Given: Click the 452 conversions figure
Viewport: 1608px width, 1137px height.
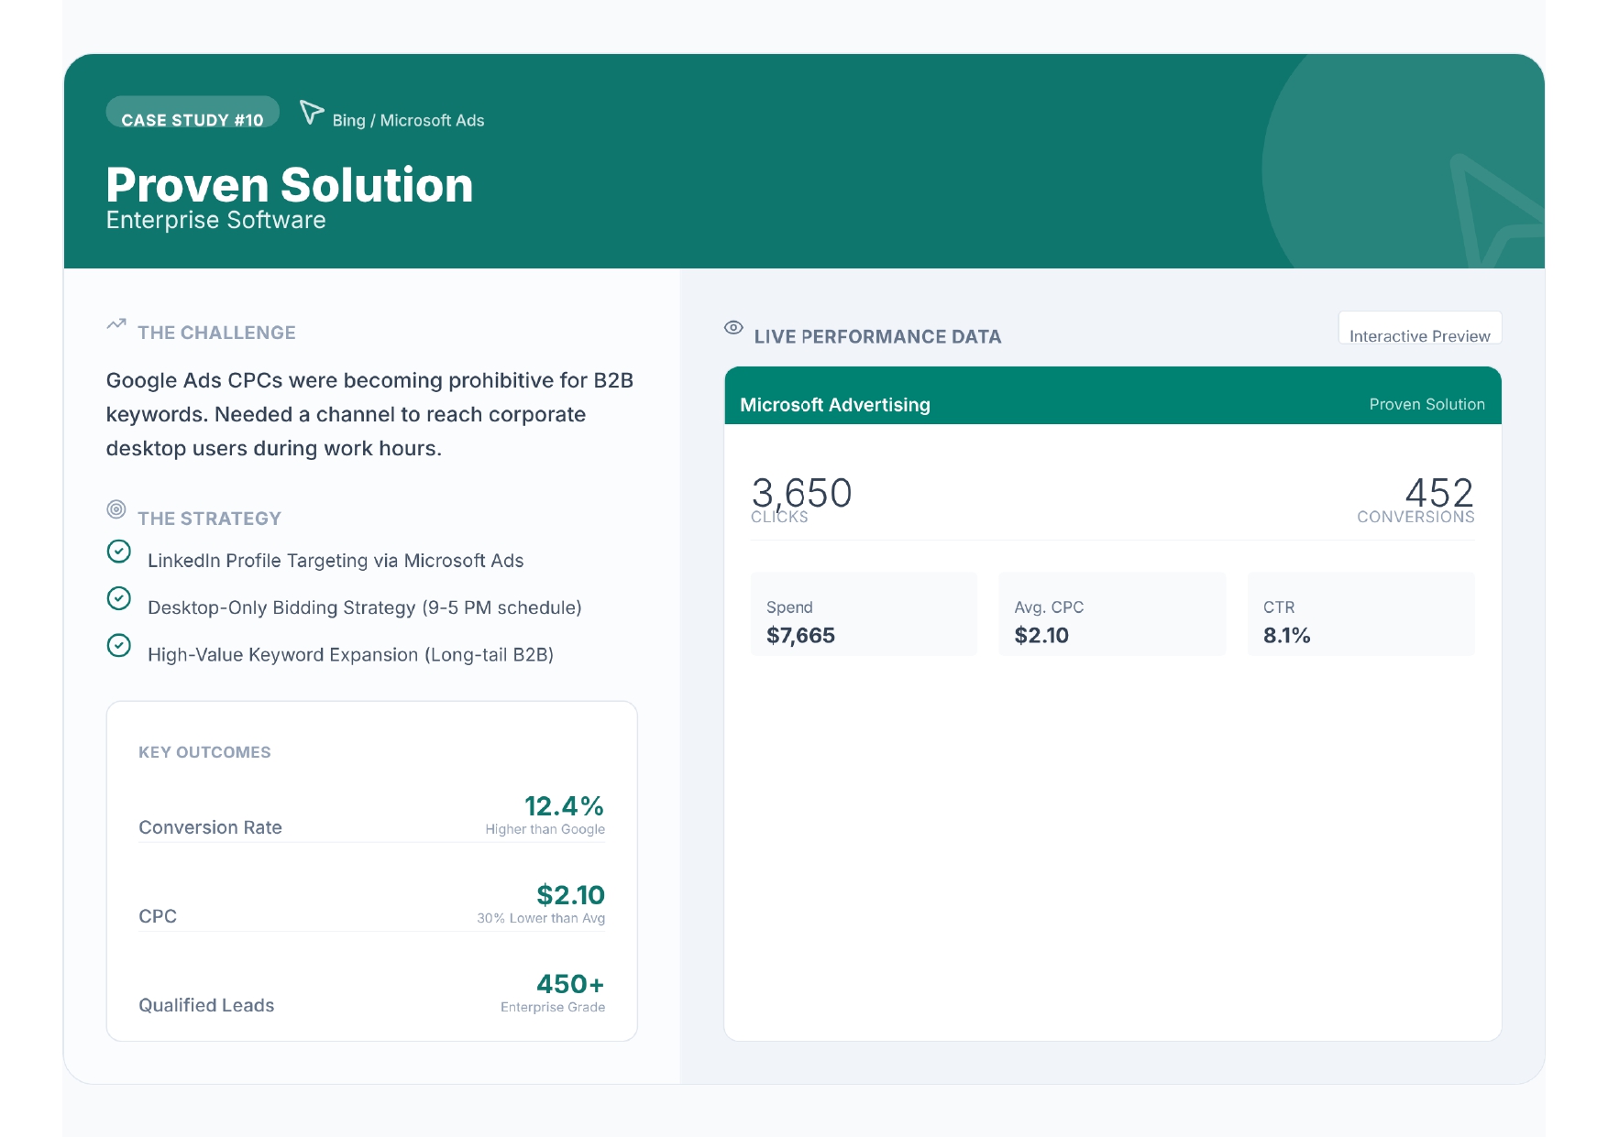Looking at the screenshot, I should (1439, 492).
